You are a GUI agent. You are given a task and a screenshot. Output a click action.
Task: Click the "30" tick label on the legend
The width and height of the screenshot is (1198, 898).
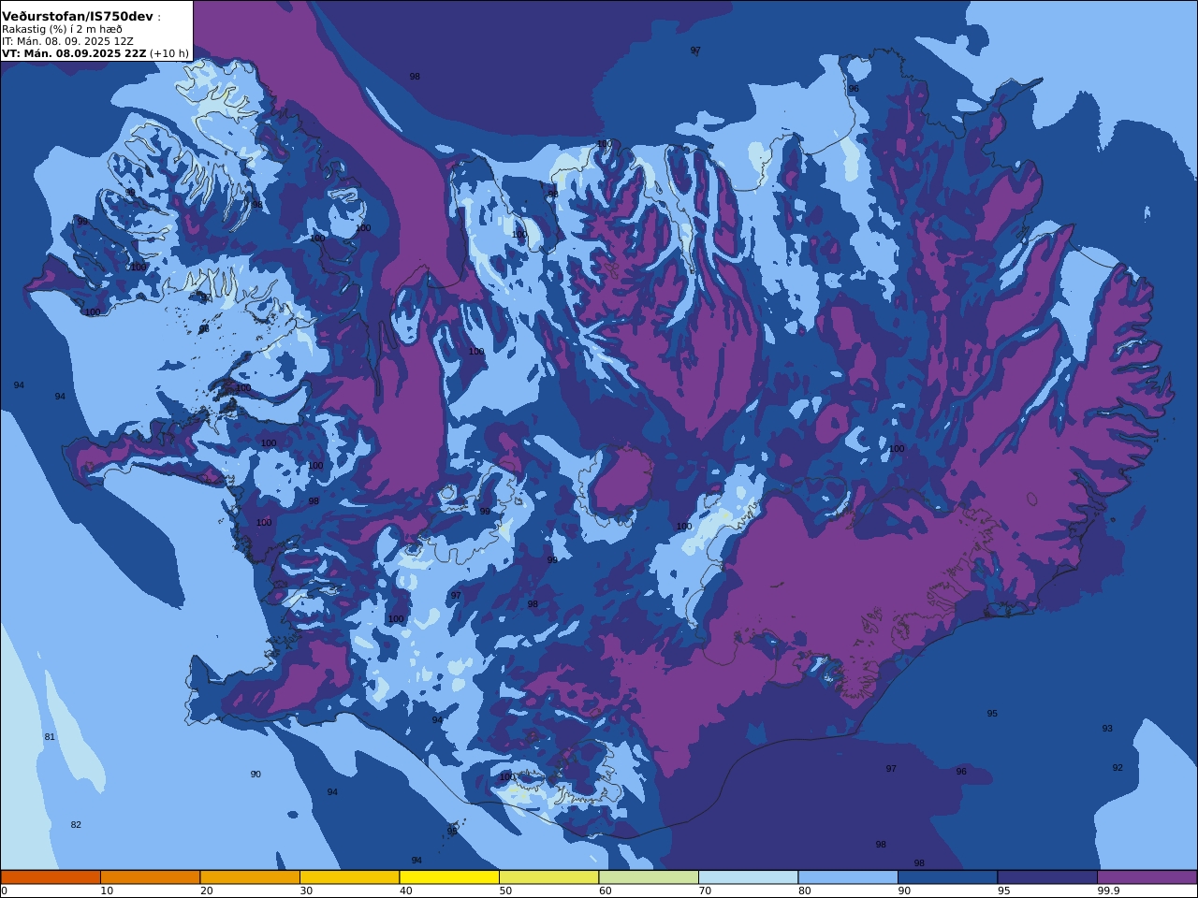(x=306, y=891)
